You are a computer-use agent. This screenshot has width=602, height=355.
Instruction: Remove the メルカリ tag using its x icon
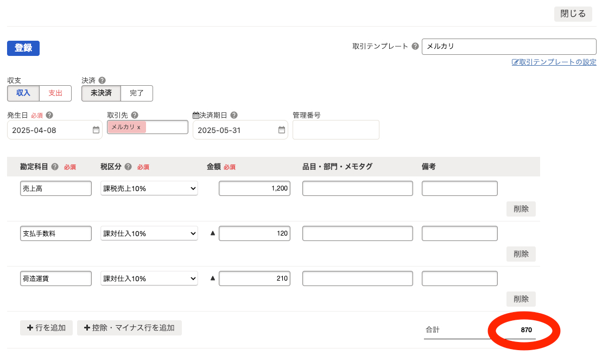click(x=137, y=126)
